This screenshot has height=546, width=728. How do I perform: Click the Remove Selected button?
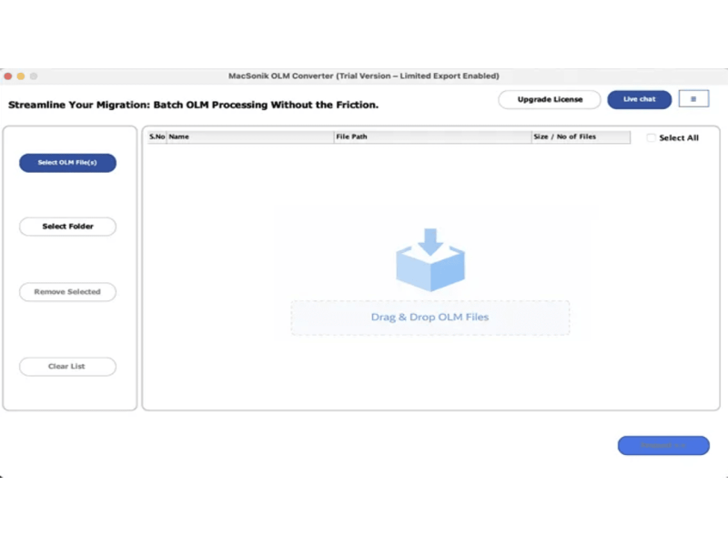click(x=67, y=292)
